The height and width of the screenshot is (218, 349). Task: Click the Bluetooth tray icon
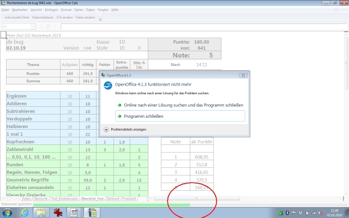(287, 213)
